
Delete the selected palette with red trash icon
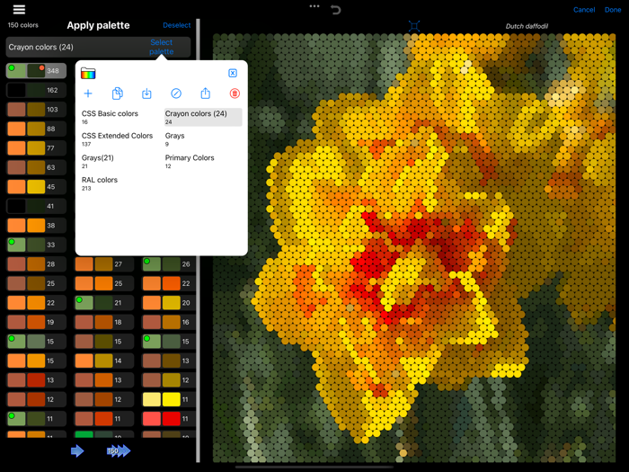coord(235,94)
